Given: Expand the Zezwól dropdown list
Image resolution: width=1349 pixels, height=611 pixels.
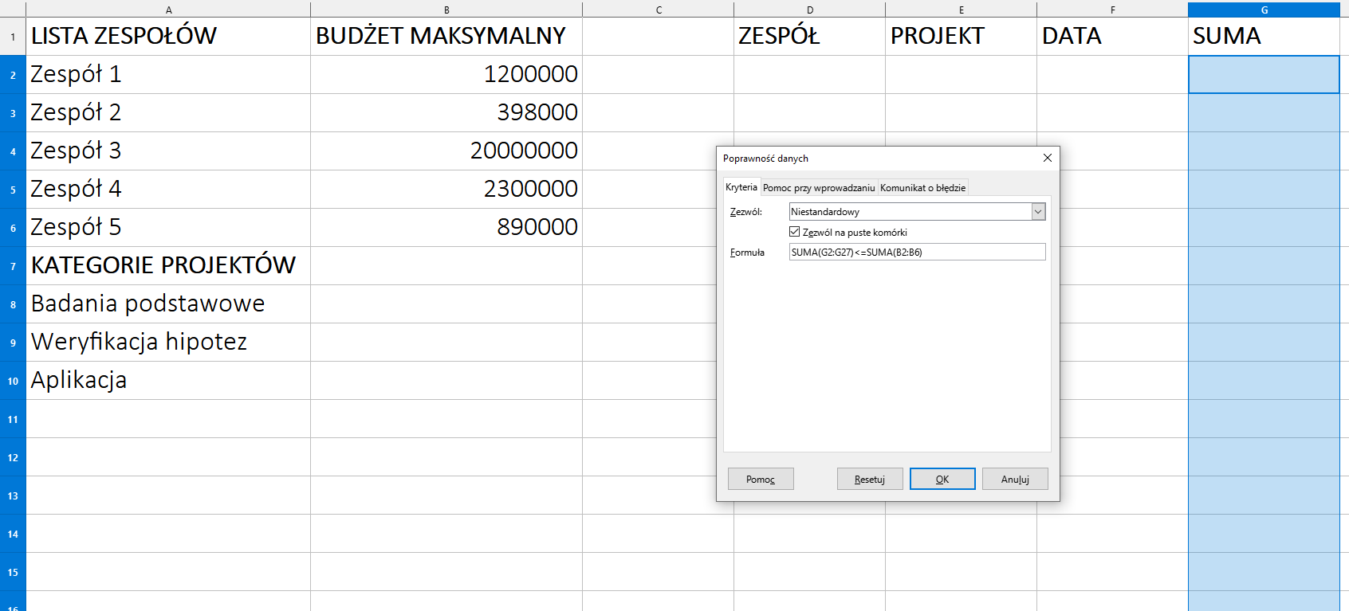Looking at the screenshot, I should click(1037, 212).
